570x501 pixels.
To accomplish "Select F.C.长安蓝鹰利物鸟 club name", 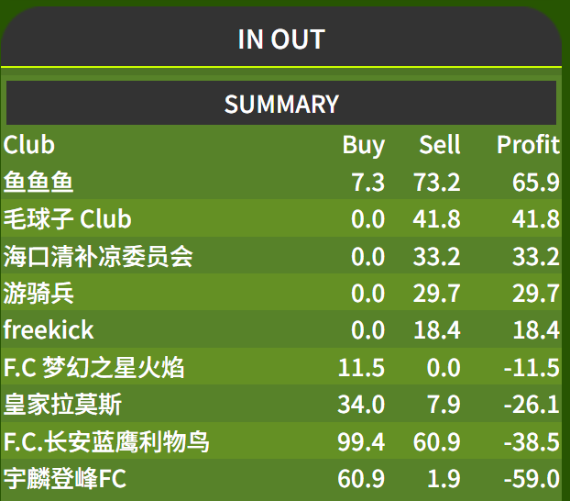I will 106,441.
